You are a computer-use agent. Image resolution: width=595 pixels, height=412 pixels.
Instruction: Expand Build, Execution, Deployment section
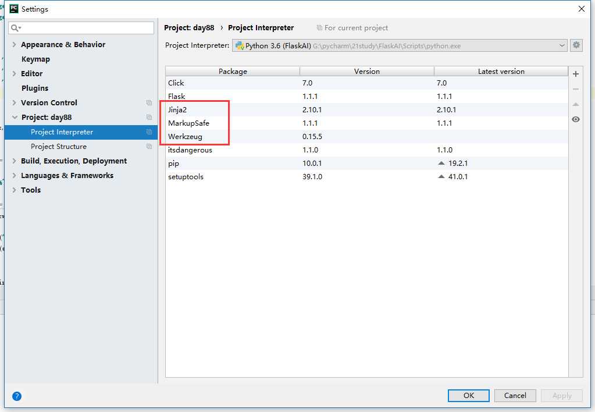click(x=14, y=161)
